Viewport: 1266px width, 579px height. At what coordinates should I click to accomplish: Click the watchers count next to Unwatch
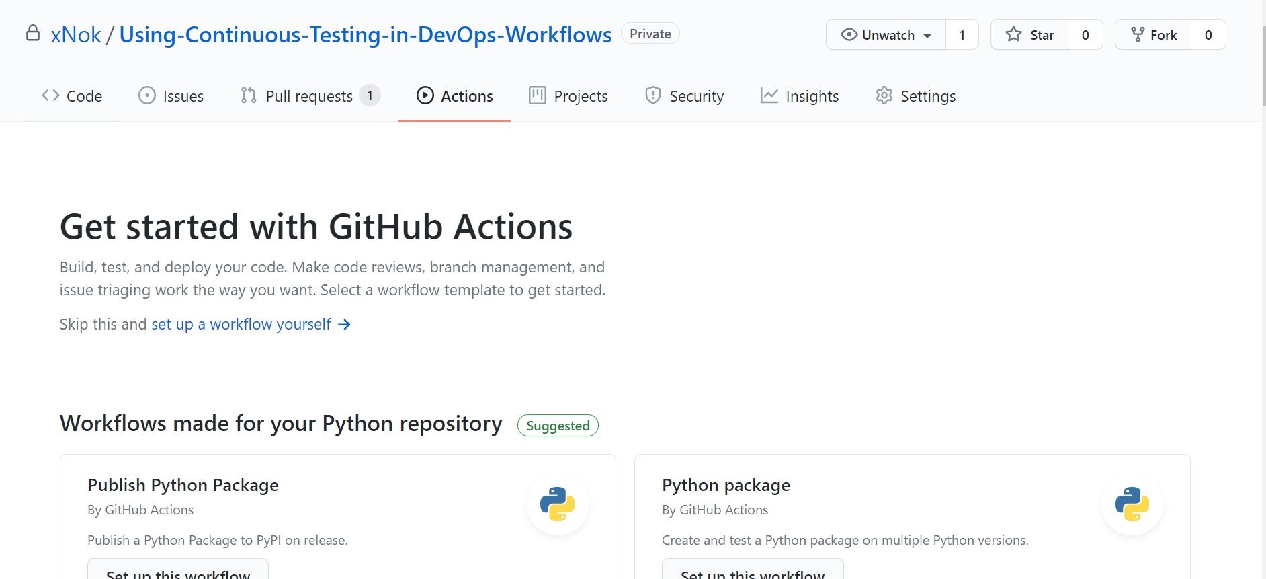(962, 35)
